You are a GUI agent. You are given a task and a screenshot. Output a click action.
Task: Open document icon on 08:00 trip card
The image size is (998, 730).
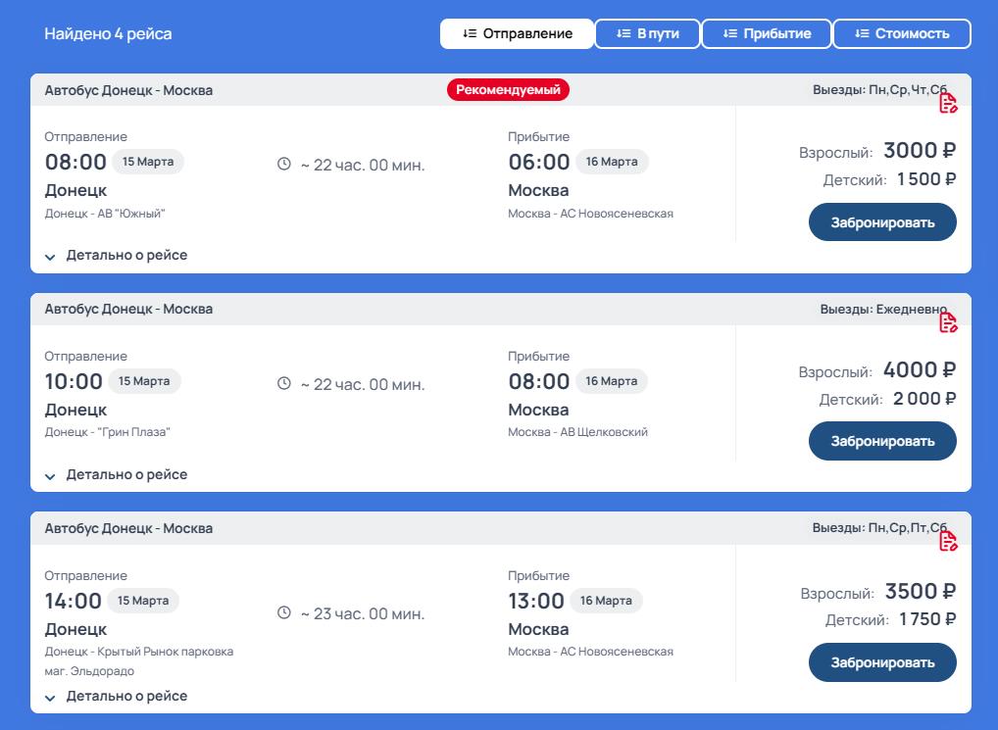pyautogui.click(x=948, y=103)
